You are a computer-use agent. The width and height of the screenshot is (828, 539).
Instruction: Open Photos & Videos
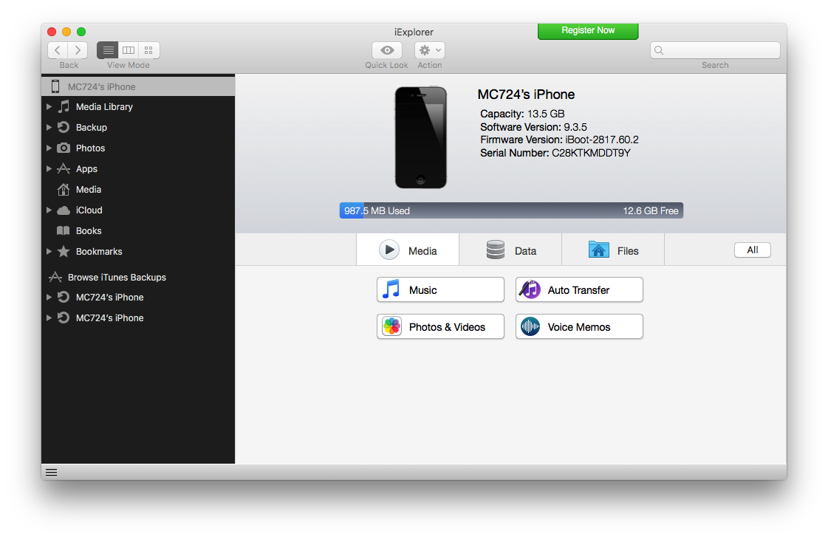(440, 327)
